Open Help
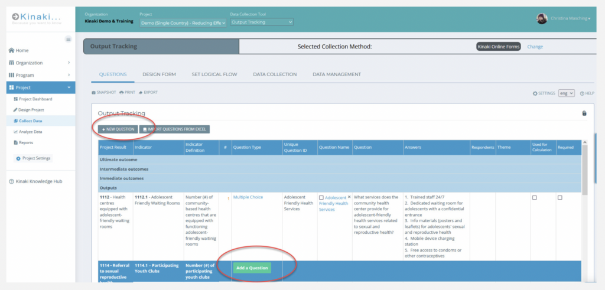Image resolution: width=605 pixels, height=290 pixels. click(x=587, y=93)
